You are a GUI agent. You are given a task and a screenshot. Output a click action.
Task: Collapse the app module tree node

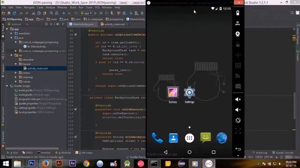click(x=7, y=29)
